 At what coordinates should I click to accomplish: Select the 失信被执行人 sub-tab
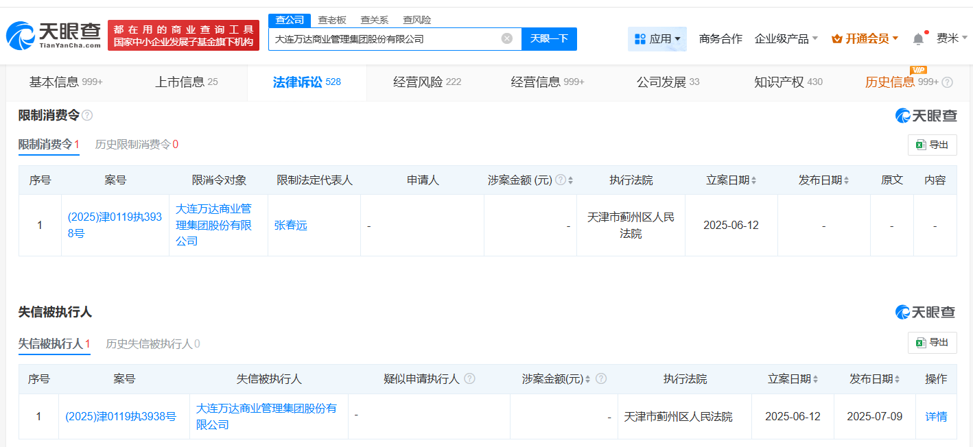pyautogui.click(x=54, y=344)
